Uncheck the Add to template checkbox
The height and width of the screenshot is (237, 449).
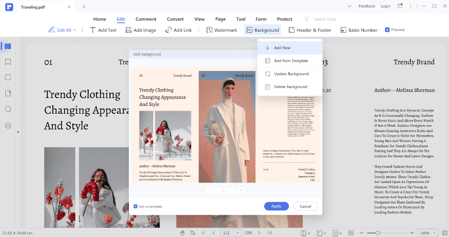click(x=135, y=207)
